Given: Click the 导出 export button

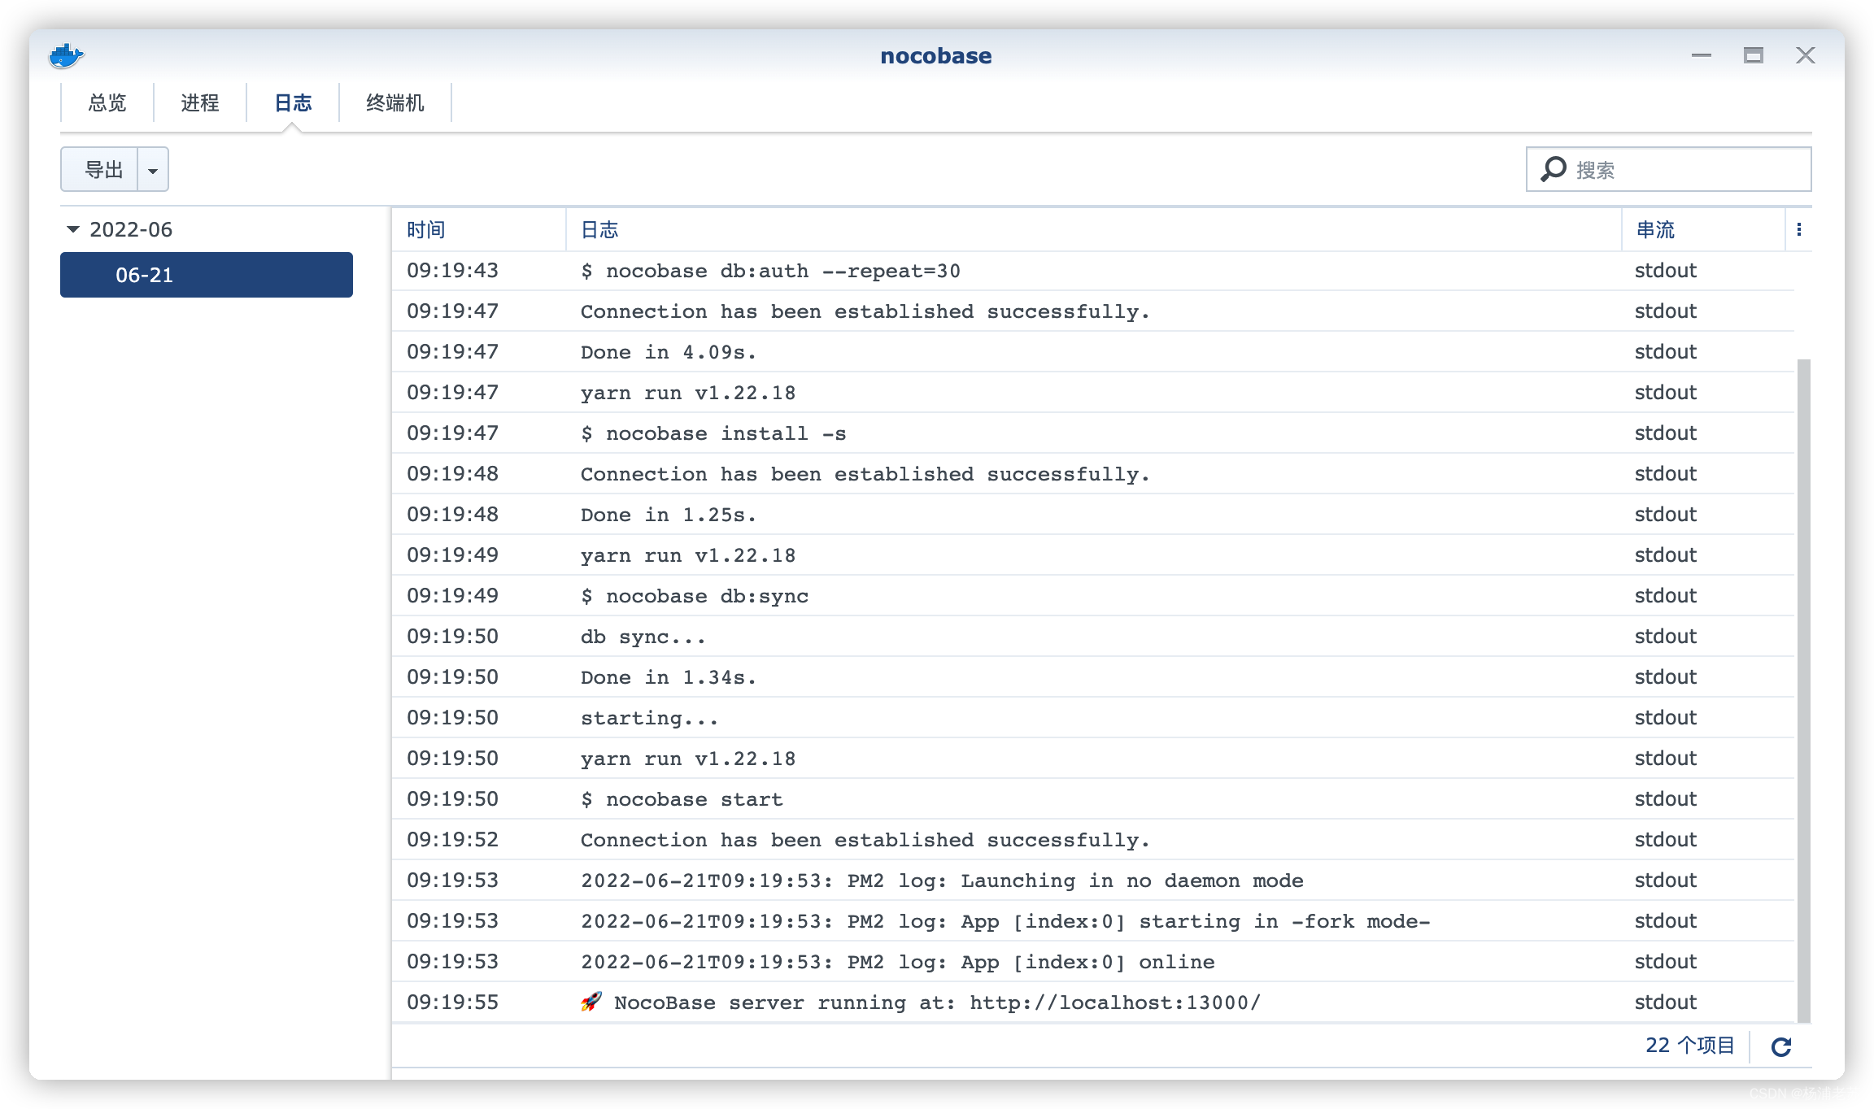Looking at the screenshot, I should click(x=102, y=169).
